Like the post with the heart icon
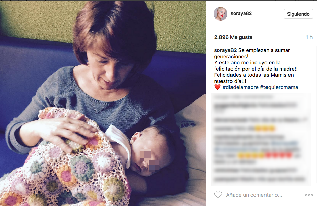Image resolution: width=317 pixels, height=206 pixels. (x=218, y=195)
